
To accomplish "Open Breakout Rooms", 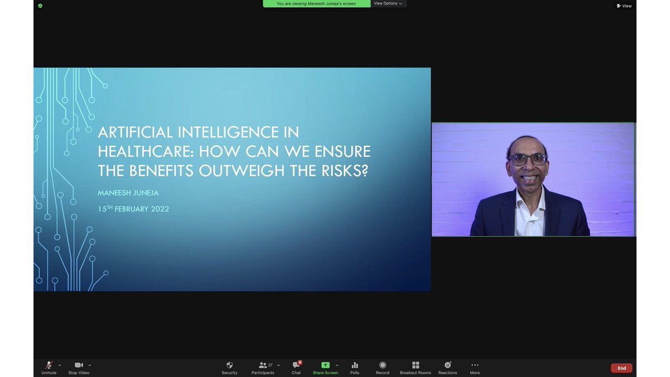I will pyautogui.click(x=415, y=368).
